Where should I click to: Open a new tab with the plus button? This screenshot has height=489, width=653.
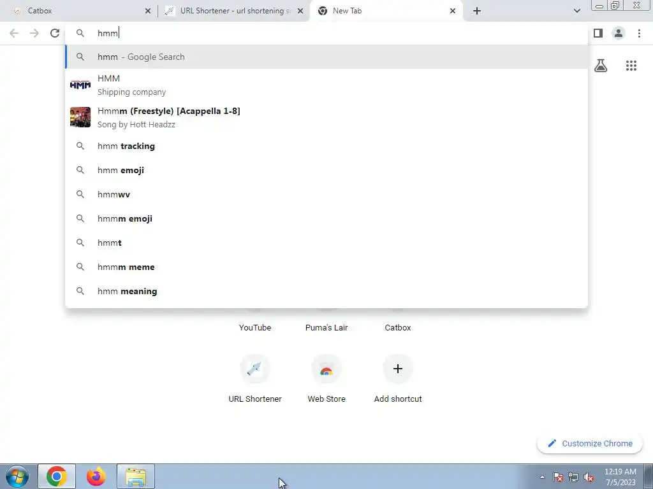click(x=477, y=11)
